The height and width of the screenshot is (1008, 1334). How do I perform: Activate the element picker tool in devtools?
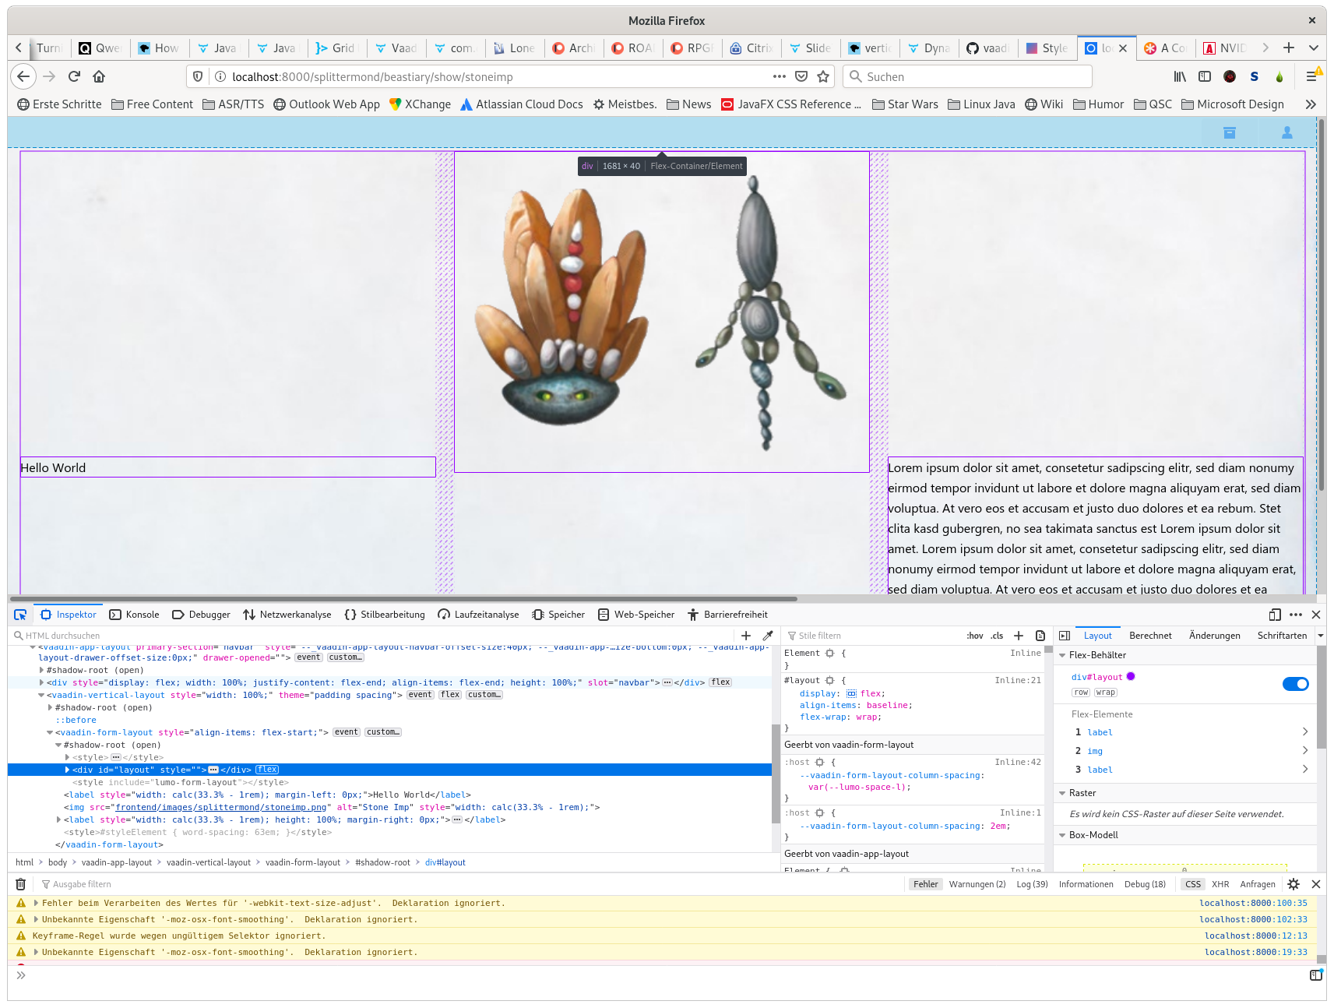pos(20,615)
